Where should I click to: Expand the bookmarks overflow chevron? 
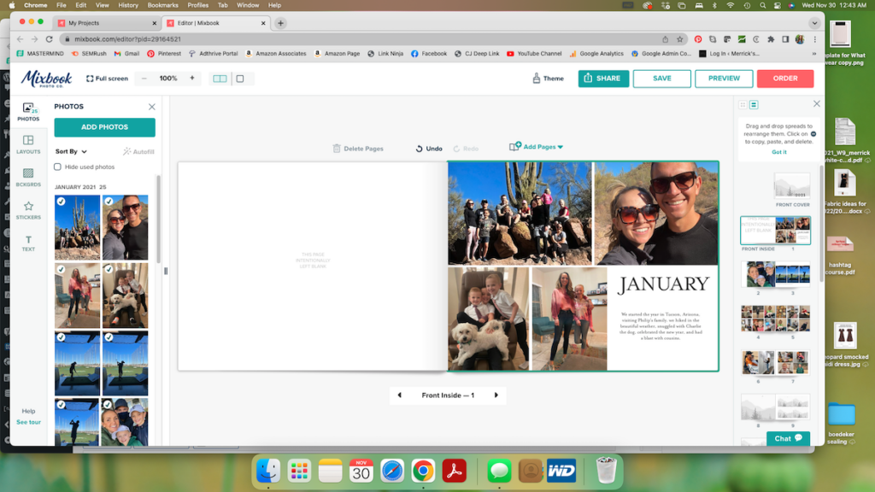pyautogui.click(x=815, y=53)
